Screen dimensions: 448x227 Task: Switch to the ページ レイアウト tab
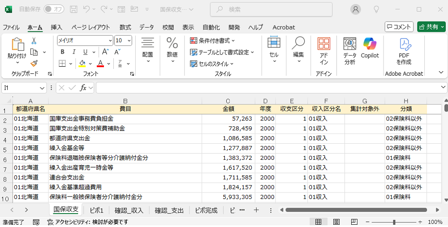90,27
